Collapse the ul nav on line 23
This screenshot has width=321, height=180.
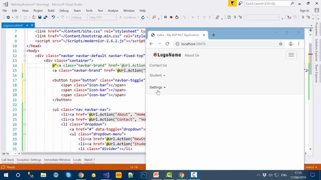click(25, 109)
